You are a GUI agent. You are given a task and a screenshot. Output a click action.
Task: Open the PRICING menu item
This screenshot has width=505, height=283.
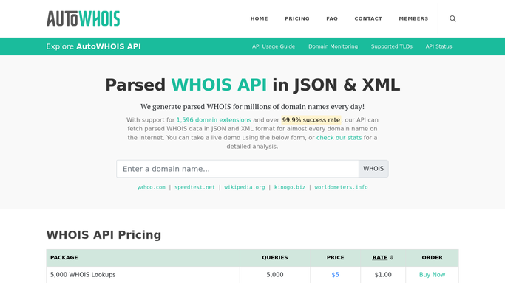[x=297, y=18]
